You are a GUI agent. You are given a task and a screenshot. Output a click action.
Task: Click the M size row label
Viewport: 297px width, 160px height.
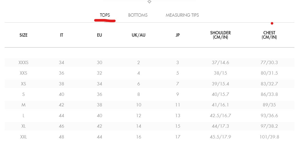coord(23,105)
